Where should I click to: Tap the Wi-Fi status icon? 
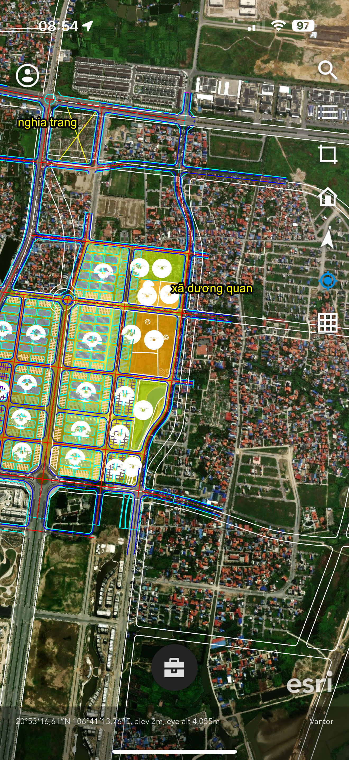(278, 26)
